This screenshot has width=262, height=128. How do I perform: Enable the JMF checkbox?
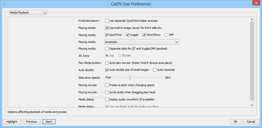click(x=166, y=35)
